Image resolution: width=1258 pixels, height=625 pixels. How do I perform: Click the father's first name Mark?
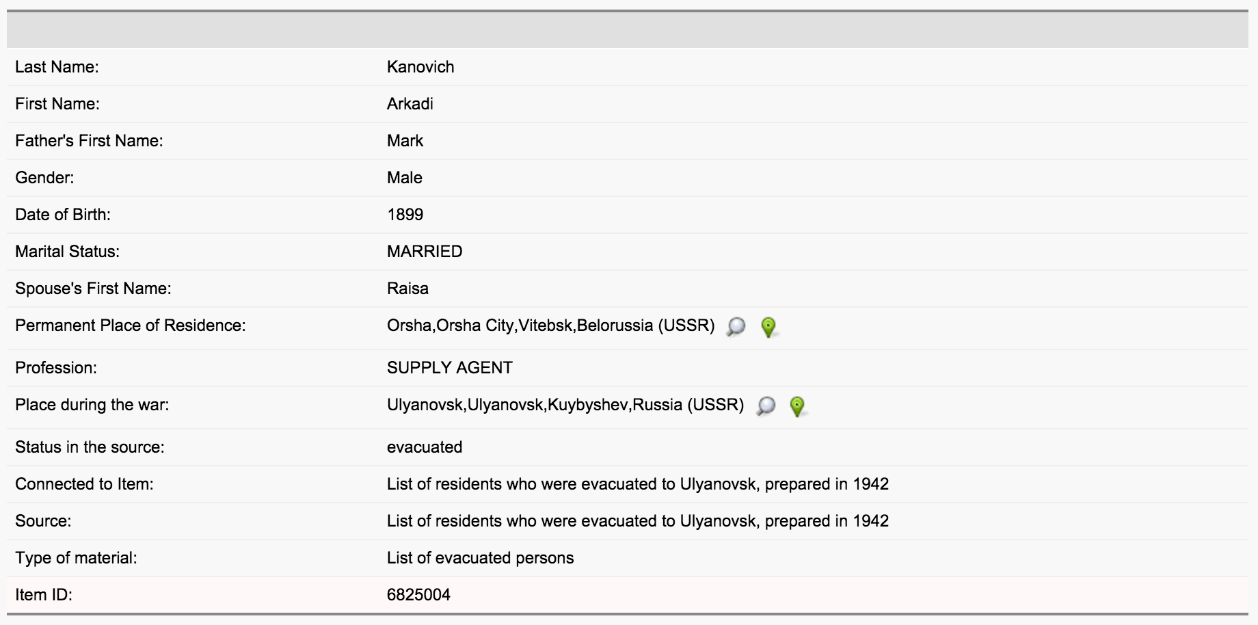[405, 141]
